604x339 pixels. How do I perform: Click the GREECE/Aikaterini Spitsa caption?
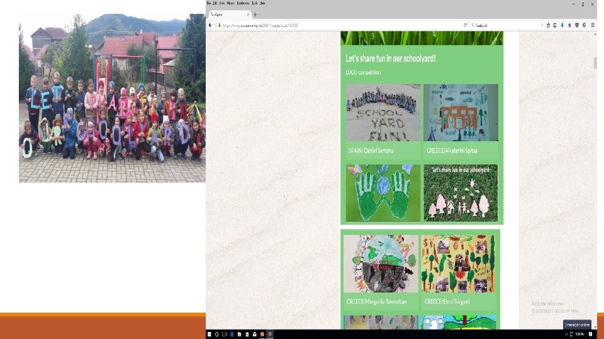tap(452, 151)
